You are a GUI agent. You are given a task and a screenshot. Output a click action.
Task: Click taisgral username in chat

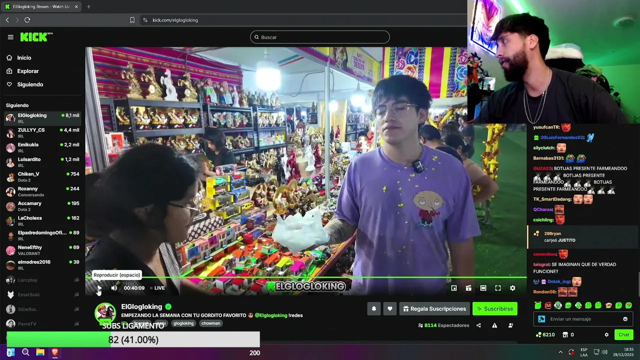click(541, 264)
